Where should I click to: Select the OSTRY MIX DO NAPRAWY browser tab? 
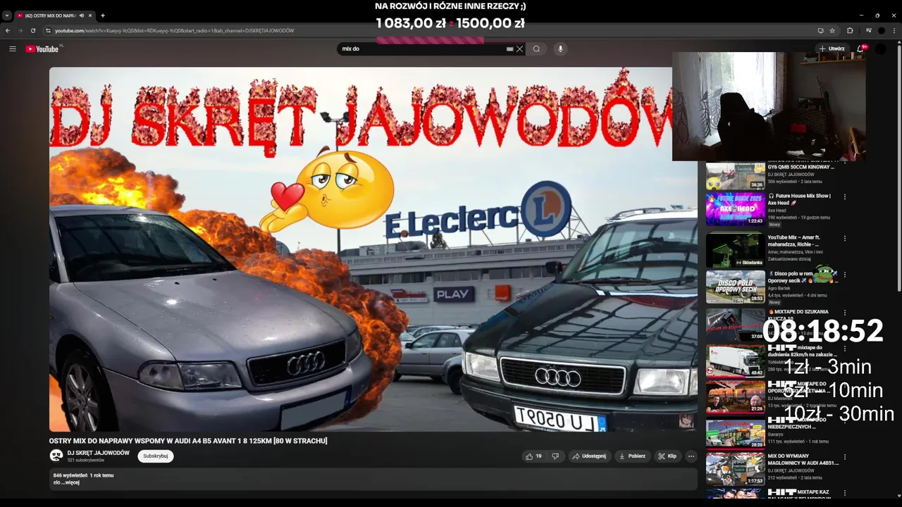point(55,15)
